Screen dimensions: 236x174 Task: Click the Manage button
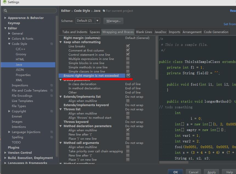click(x=113, y=21)
